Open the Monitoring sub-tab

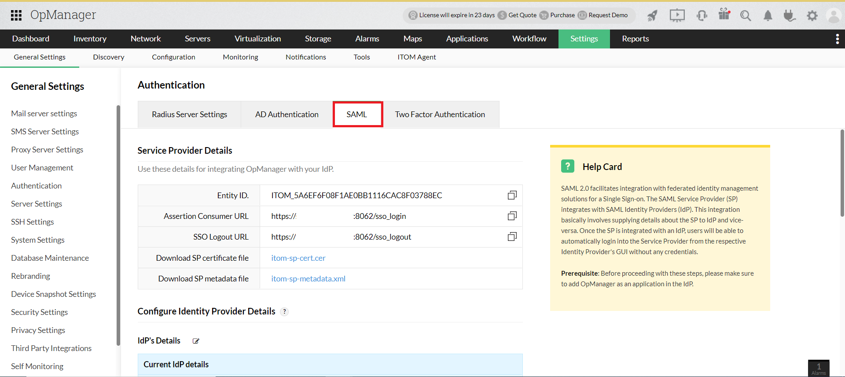[240, 57]
